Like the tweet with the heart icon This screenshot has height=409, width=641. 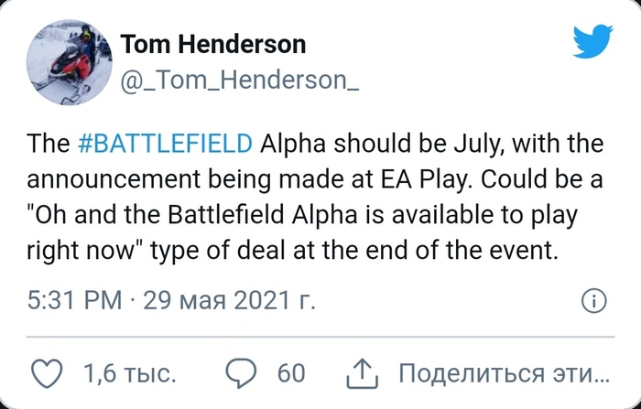(x=48, y=373)
